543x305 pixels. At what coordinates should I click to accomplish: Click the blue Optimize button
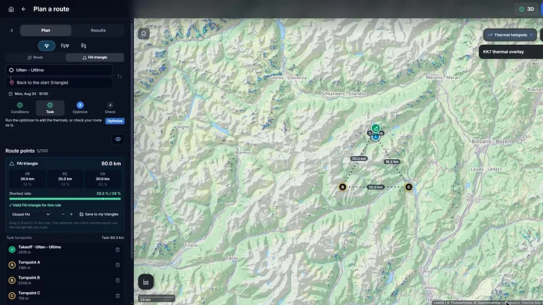tap(115, 121)
